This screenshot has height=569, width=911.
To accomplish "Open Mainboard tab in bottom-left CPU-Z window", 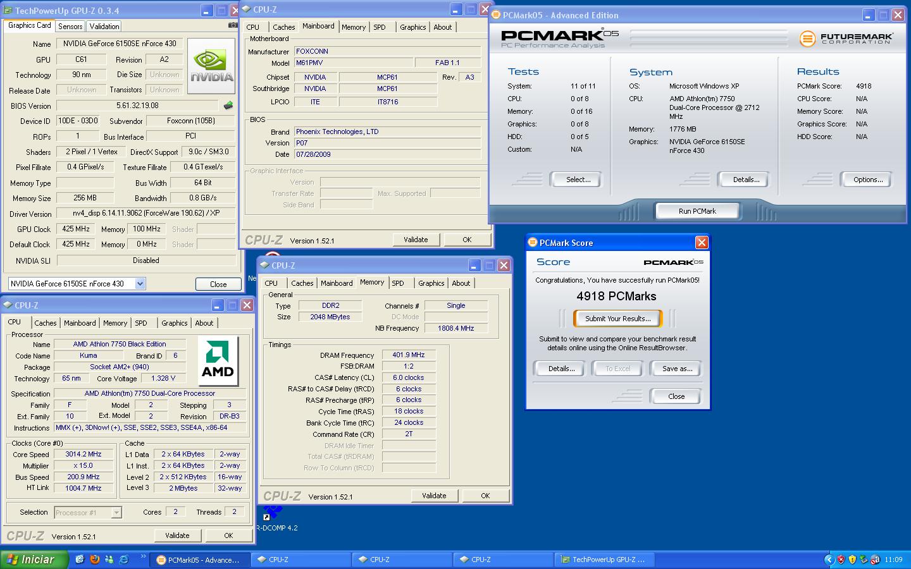I will click(80, 323).
